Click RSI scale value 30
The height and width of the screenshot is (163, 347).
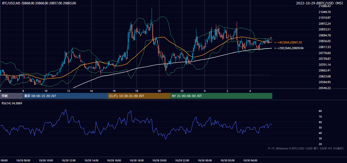pos(320,139)
